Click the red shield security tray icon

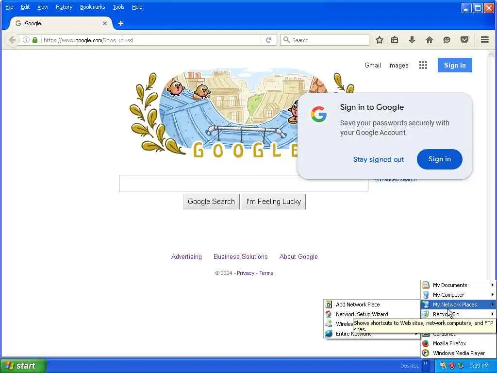(452, 366)
